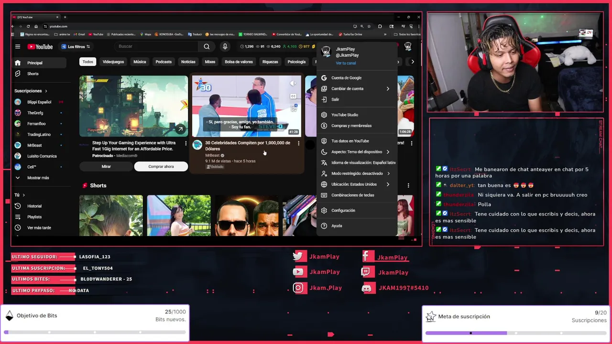Click the Objetivo de Bits progress bar
This screenshot has width=612, height=344.
[95, 332]
